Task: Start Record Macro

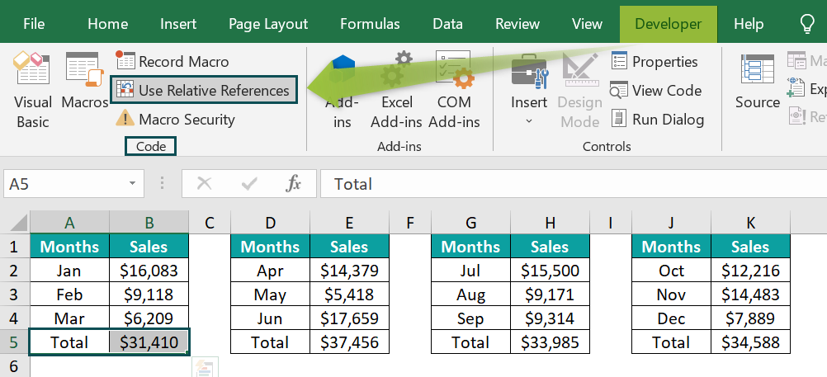Action: [x=172, y=62]
